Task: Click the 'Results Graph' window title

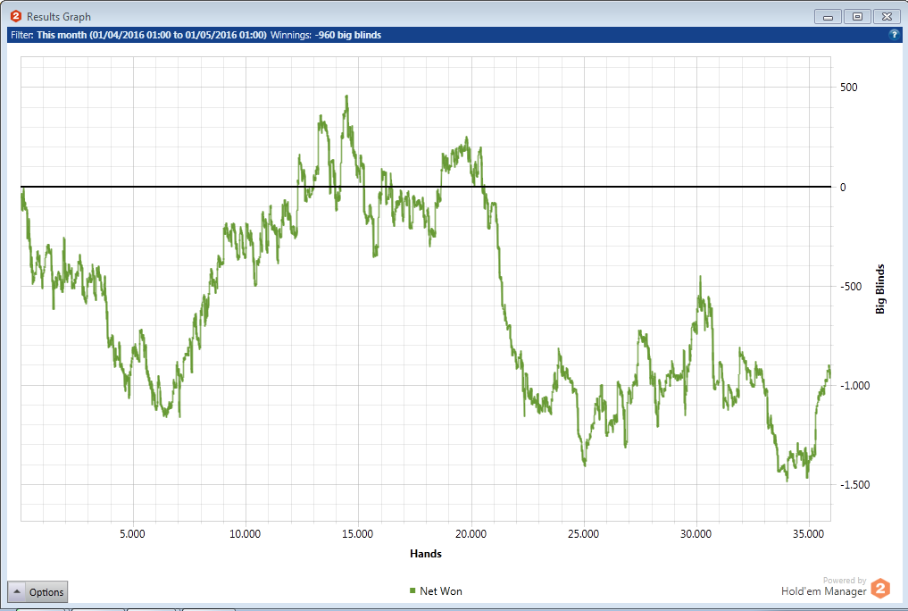Action: pyautogui.click(x=59, y=17)
